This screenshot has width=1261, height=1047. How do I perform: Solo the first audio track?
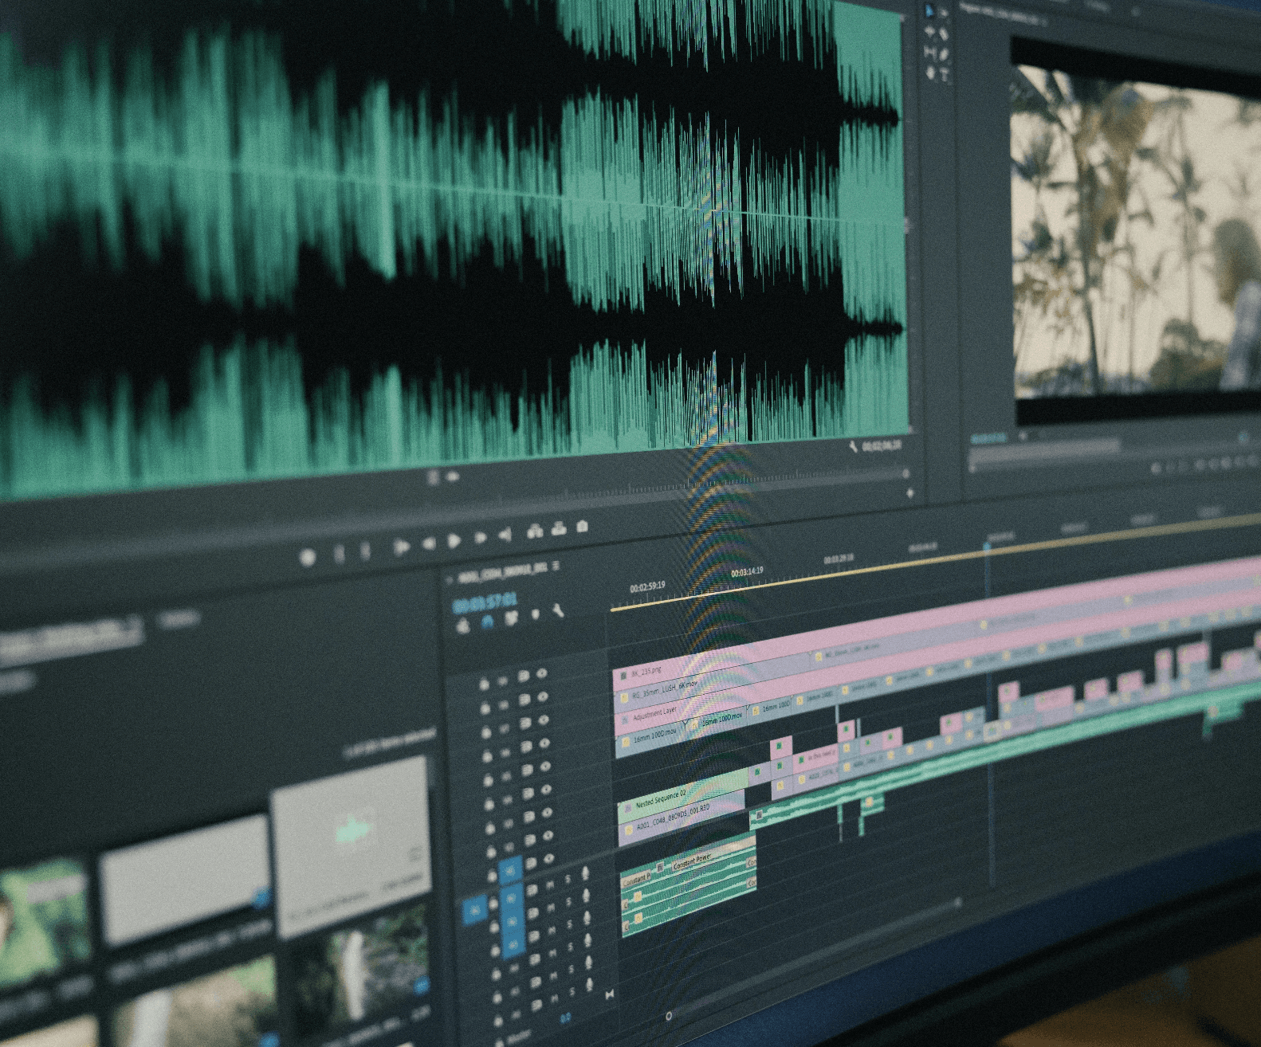coord(568,880)
